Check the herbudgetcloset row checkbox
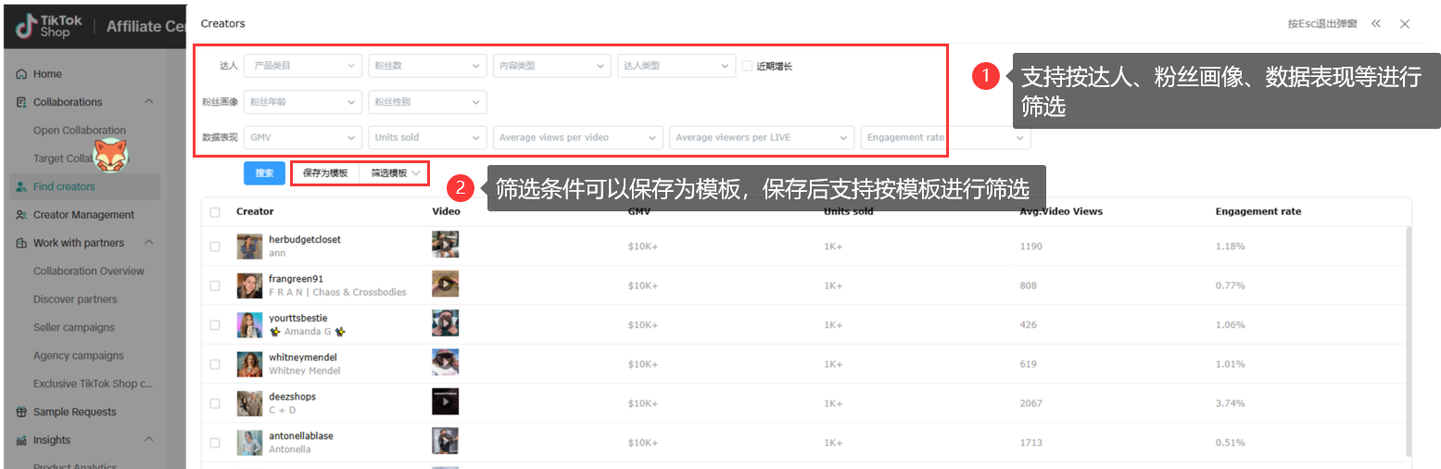This screenshot has height=469, width=1441. click(x=215, y=247)
